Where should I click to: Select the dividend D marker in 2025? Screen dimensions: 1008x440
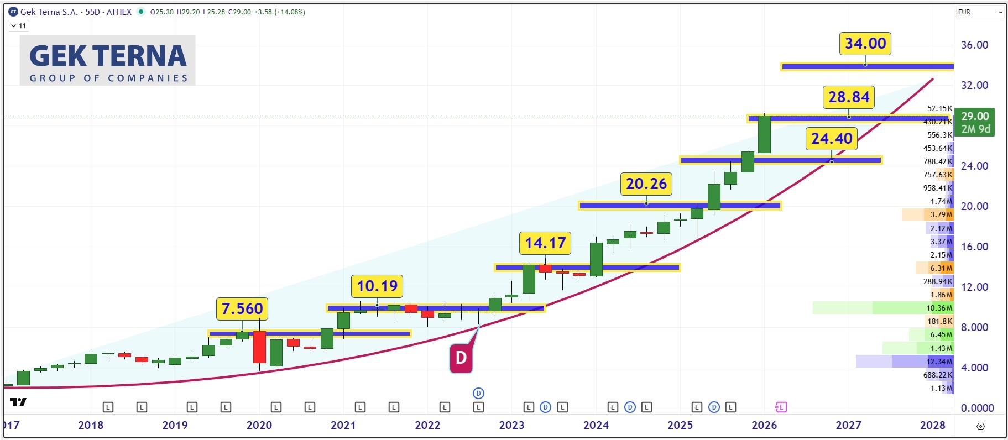pos(714,407)
